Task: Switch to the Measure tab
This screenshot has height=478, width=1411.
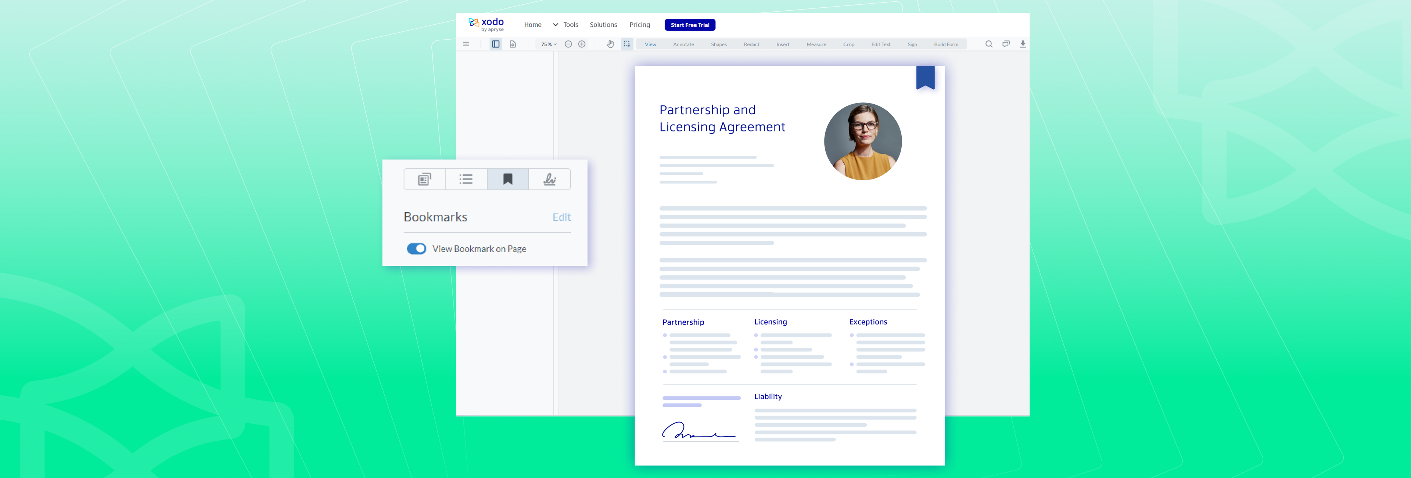Action: [816, 44]
